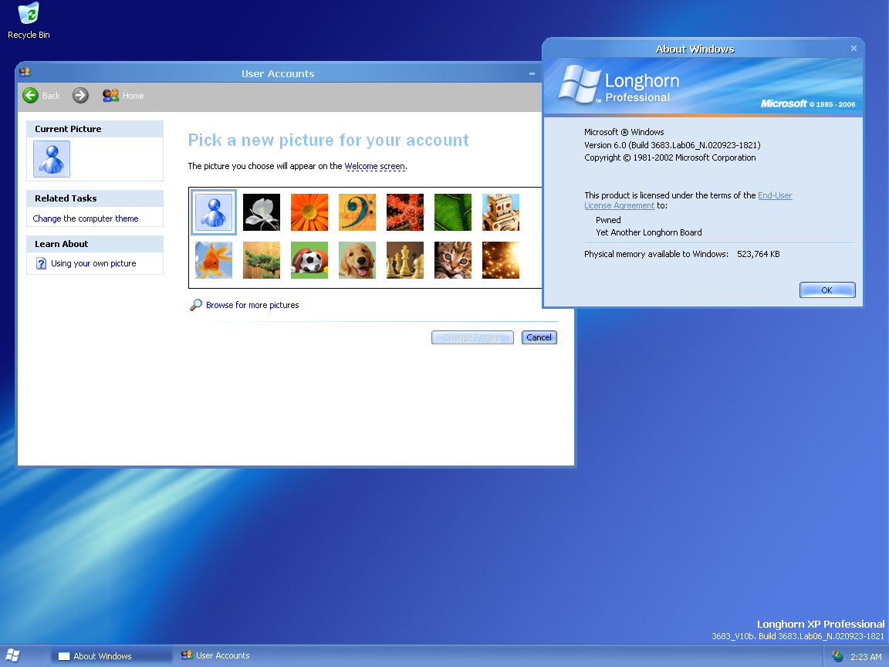Click the Welcome screen link
This screenshot has width=889, height=667.
pos(374,165)
